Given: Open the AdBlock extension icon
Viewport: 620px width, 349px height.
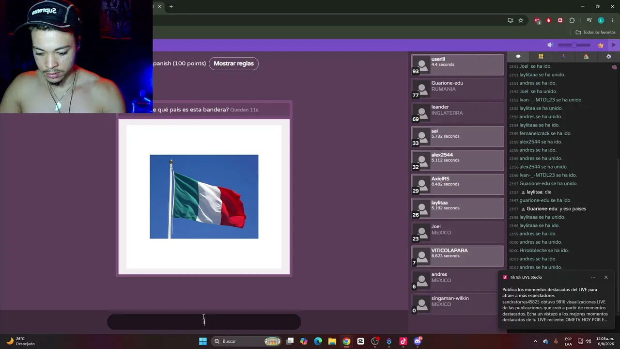Looking at the screenshot, I should pyautogui.click(x=537, y=20).
